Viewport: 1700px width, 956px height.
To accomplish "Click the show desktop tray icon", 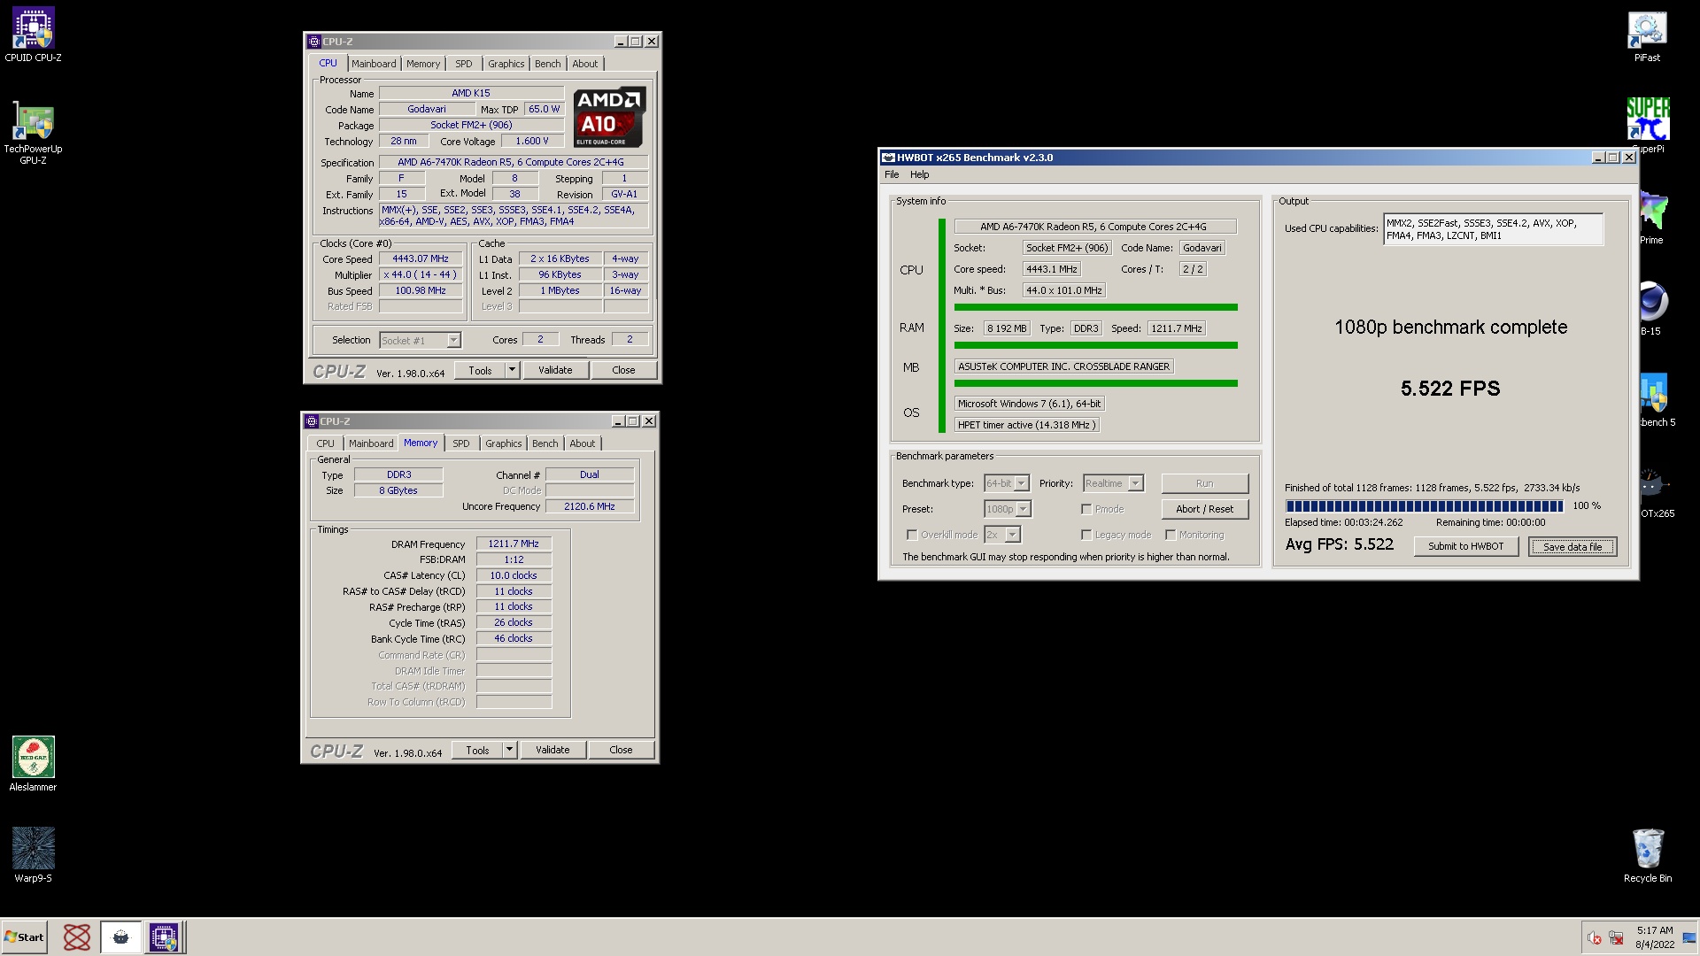I will click(1689, 938).
